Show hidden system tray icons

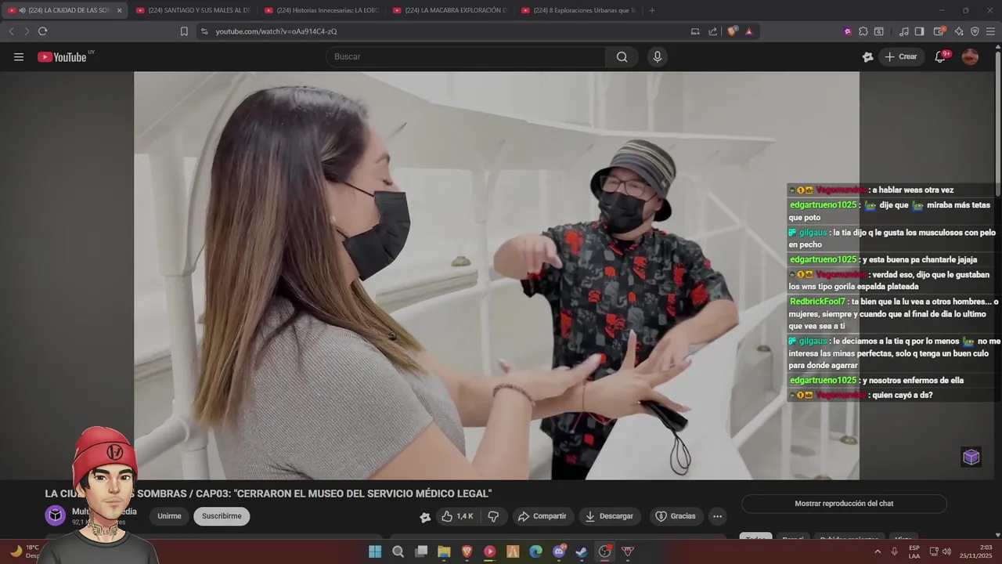(x=878, y=551)
